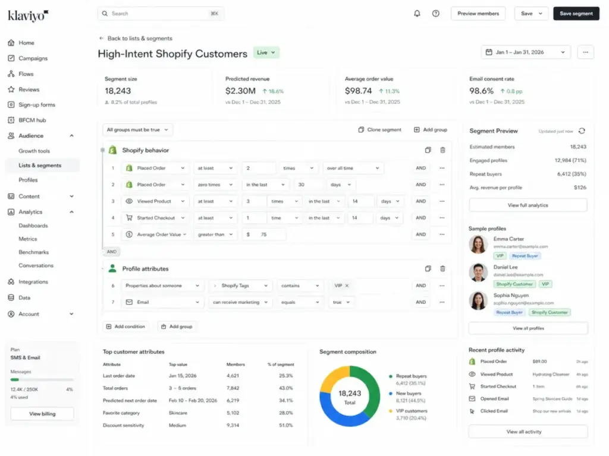
Task: Open more options for condition row 1
Action: 442,168
